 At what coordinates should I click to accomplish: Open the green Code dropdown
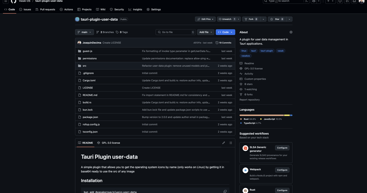(225, 32)
